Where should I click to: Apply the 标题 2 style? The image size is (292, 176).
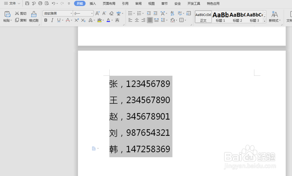[x=237, y=17]
